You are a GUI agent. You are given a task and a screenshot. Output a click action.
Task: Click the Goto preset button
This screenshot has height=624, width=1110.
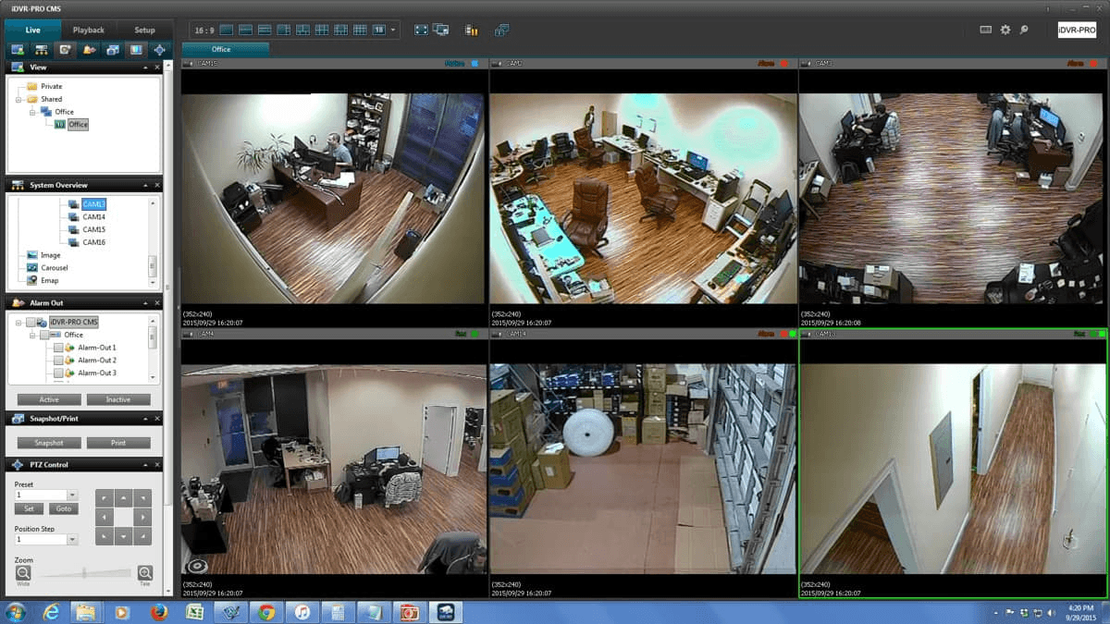click(62, 508)
